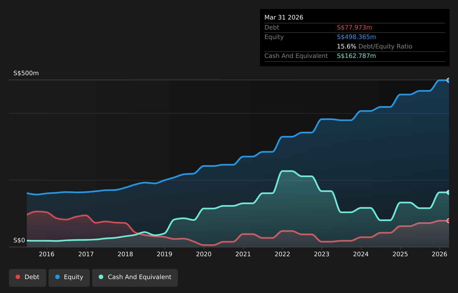
Task: Select the 2018 x-axis label
Action: [125, 254]
